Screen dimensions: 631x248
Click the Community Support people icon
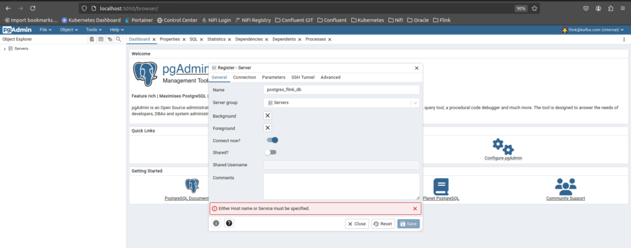point(565,186)
